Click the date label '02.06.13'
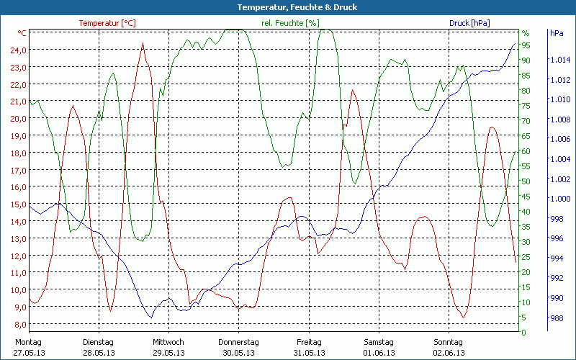576x360 pixels. 449,353
